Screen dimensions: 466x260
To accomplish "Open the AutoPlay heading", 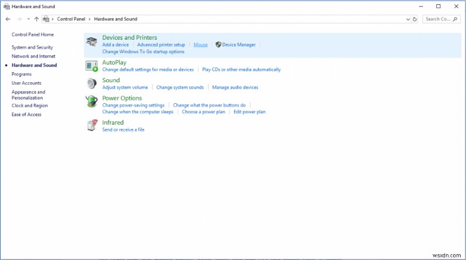I will pos(114,62).
